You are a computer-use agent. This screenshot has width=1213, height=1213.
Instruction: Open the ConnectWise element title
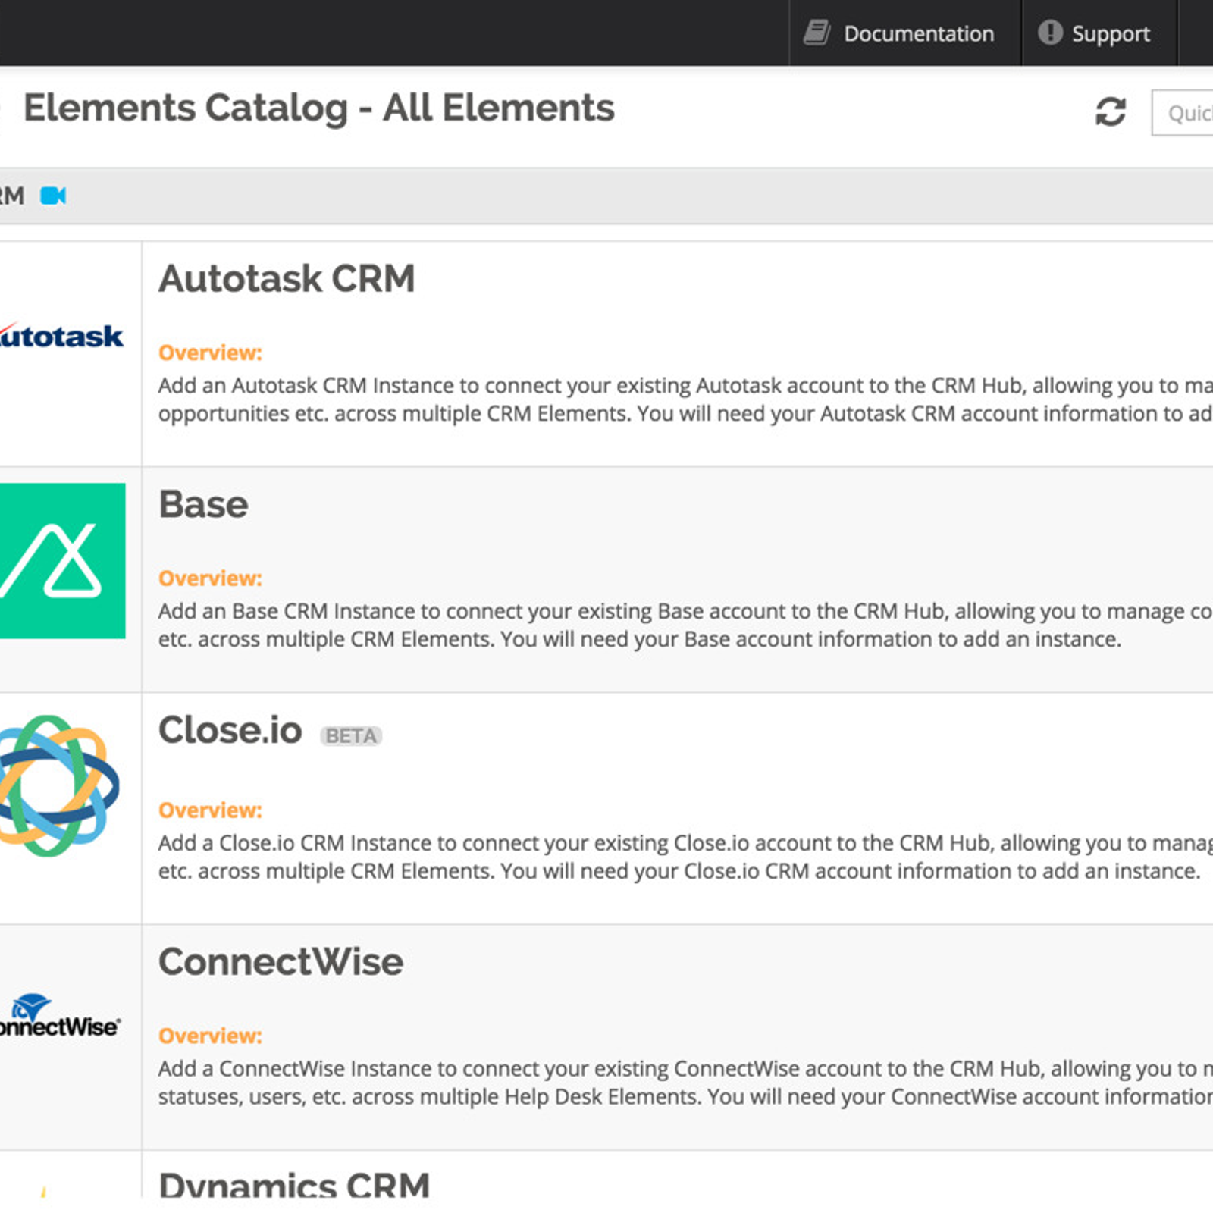point(281,962)
